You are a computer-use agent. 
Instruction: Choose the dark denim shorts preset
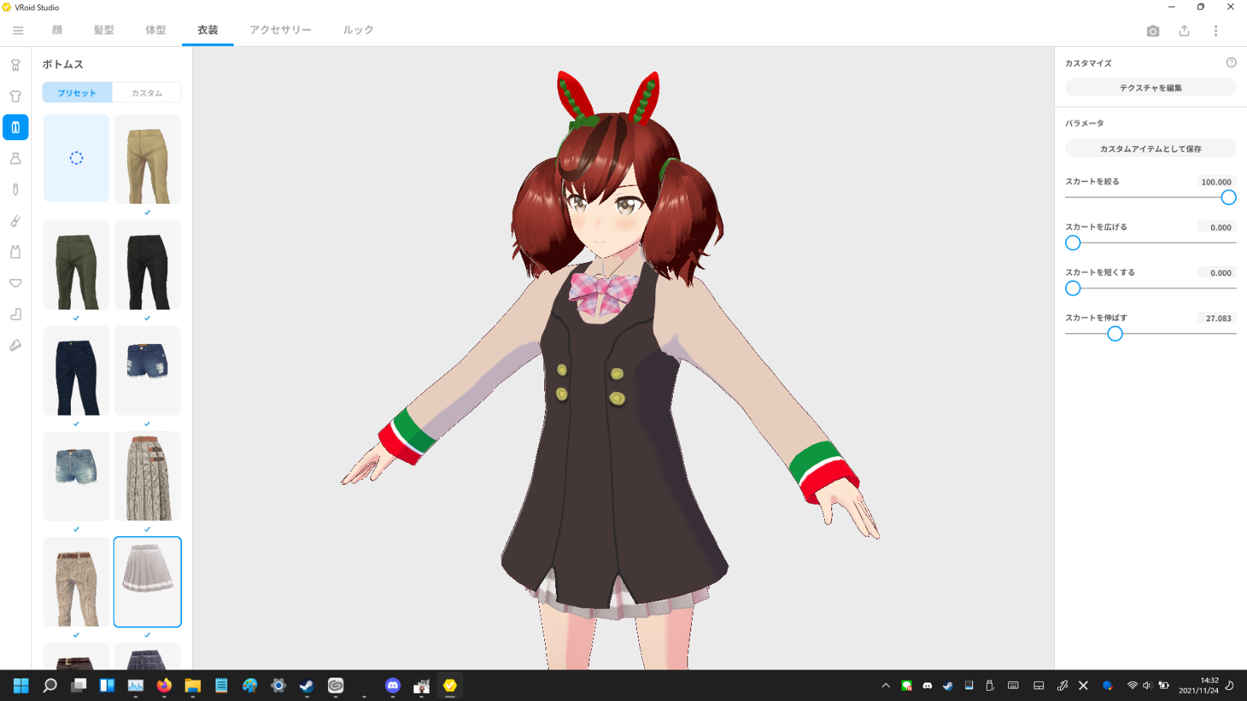(x=148, y=371)
